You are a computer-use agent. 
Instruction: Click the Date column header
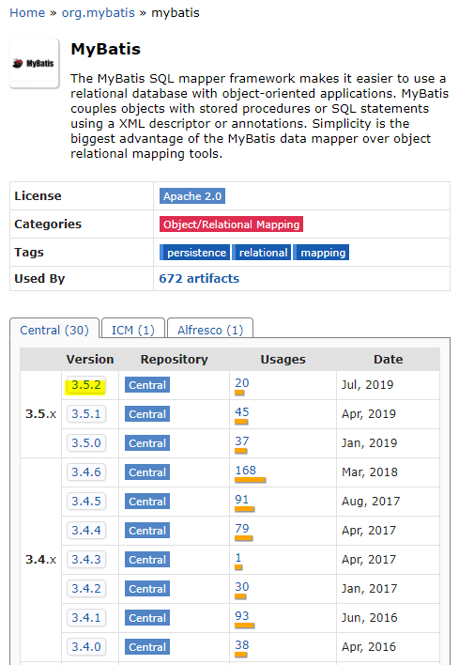(x=389, y=359)
